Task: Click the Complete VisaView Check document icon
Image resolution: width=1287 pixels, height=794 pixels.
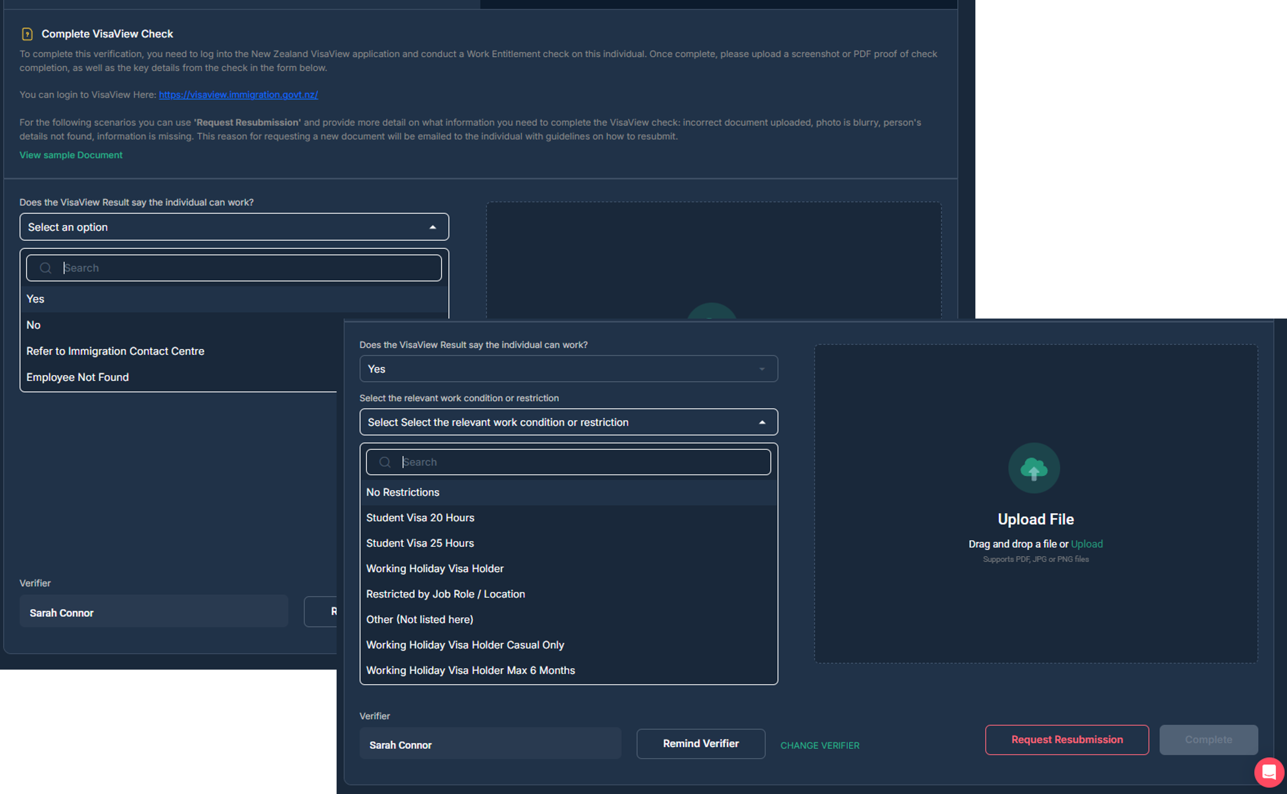Action: [27, 34]
